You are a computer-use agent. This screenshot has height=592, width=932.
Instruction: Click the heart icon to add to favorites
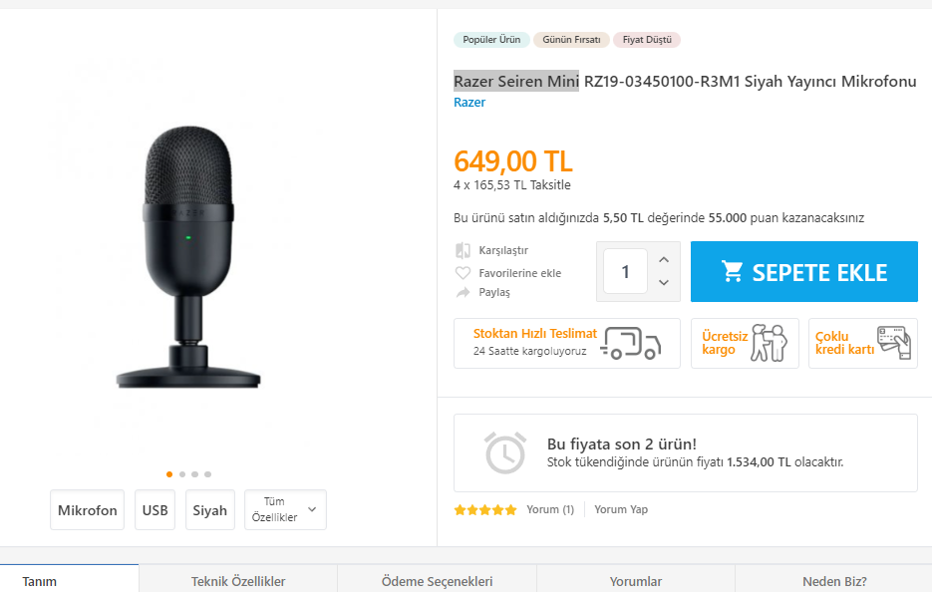pyautogui.click(x=463, y=273)
